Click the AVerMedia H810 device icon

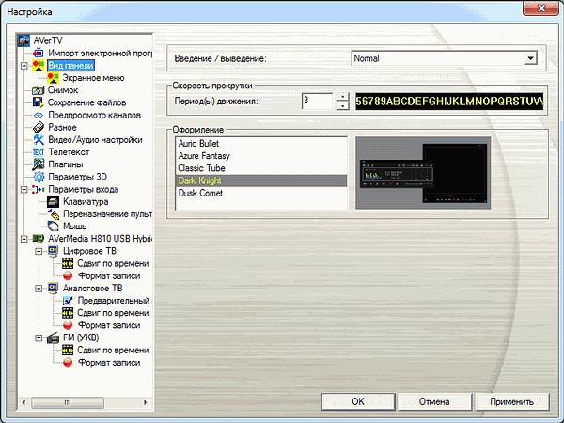coord(39,239)
